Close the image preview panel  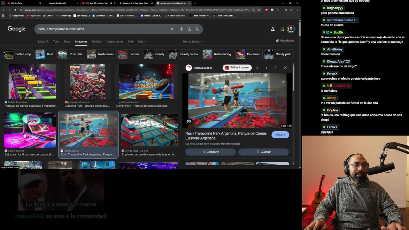point(285,68)
